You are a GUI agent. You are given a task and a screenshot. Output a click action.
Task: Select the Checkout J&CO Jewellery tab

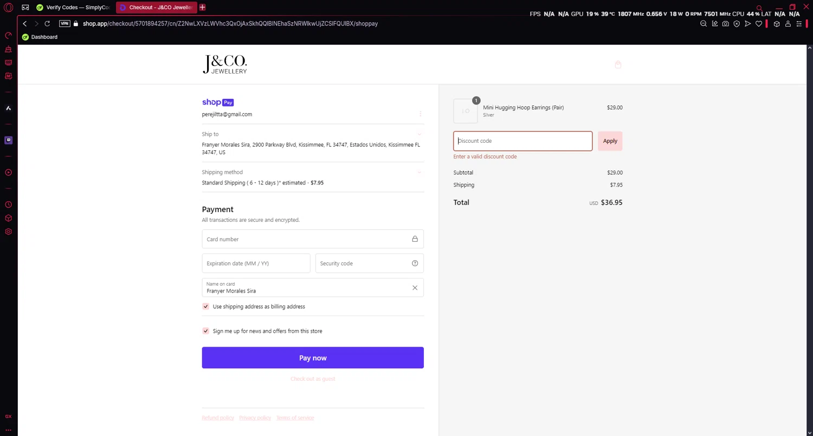156,8
